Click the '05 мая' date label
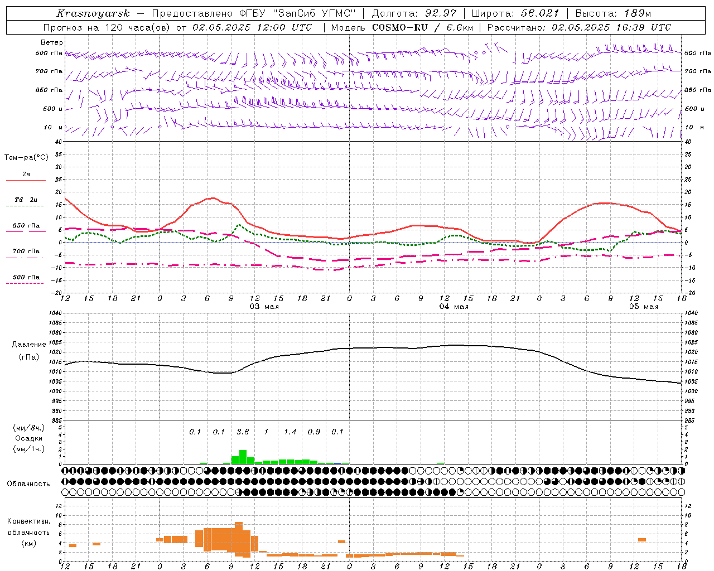 644,307
